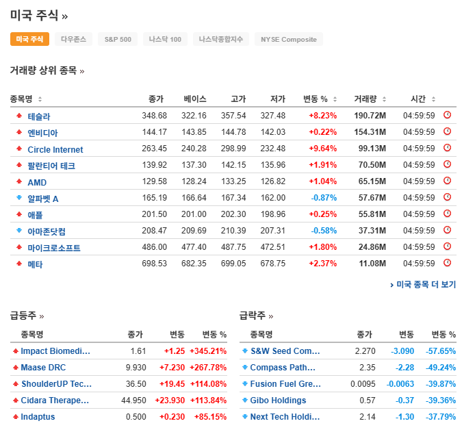Sort the table by 시간 column arrows

click(x=433, y=99)
